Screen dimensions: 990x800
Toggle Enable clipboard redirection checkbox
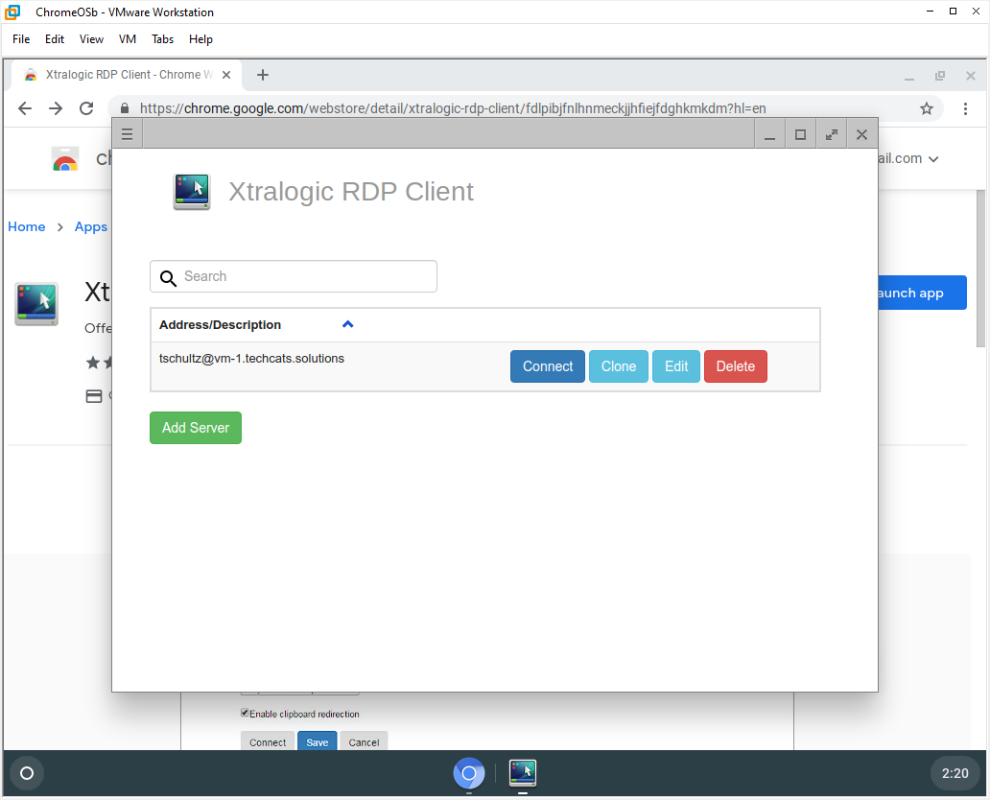pyautogui.click(x=245, y=713)
